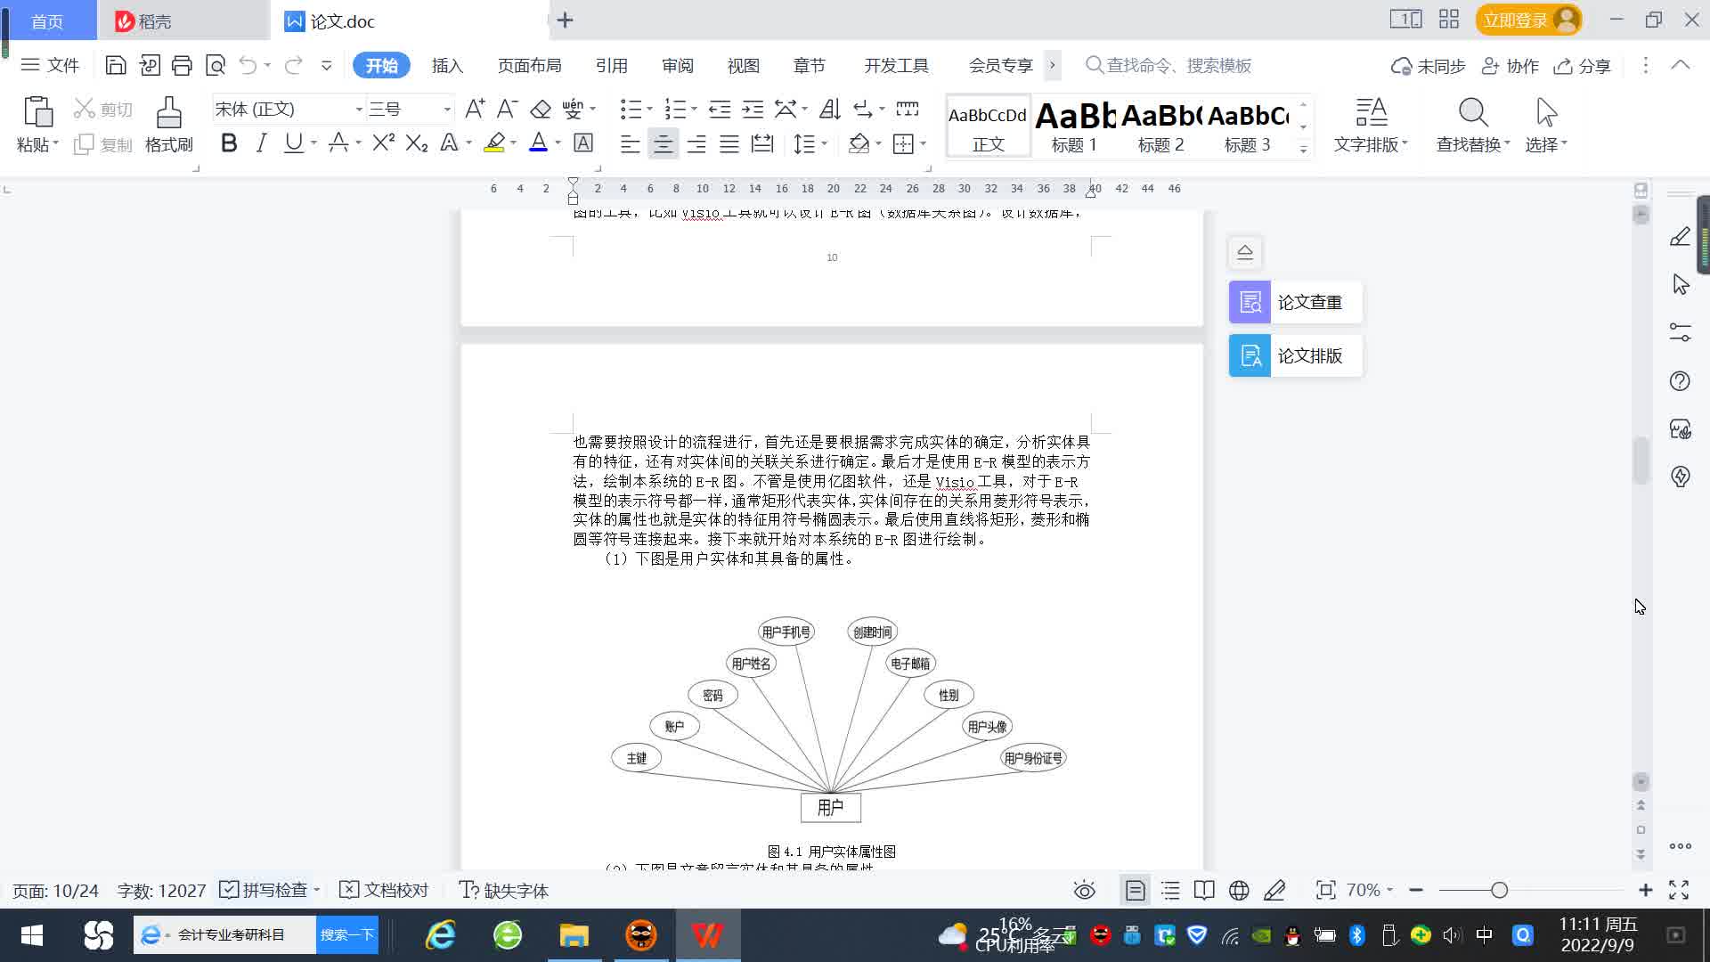The width and height of the screenshot is (1710, 962).
Task: Align text left
Action: click(630, 143)
